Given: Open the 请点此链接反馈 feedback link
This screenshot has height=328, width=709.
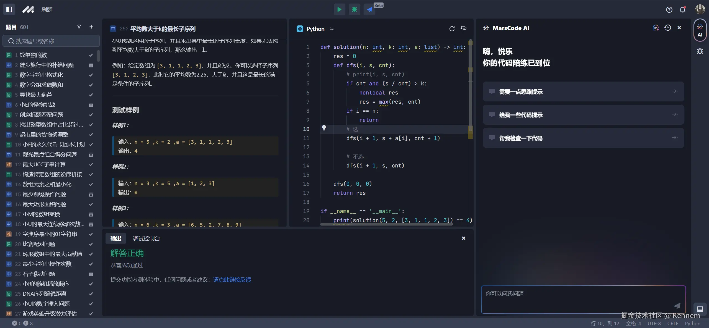Looking at the screenshot, I should point(232,280).
